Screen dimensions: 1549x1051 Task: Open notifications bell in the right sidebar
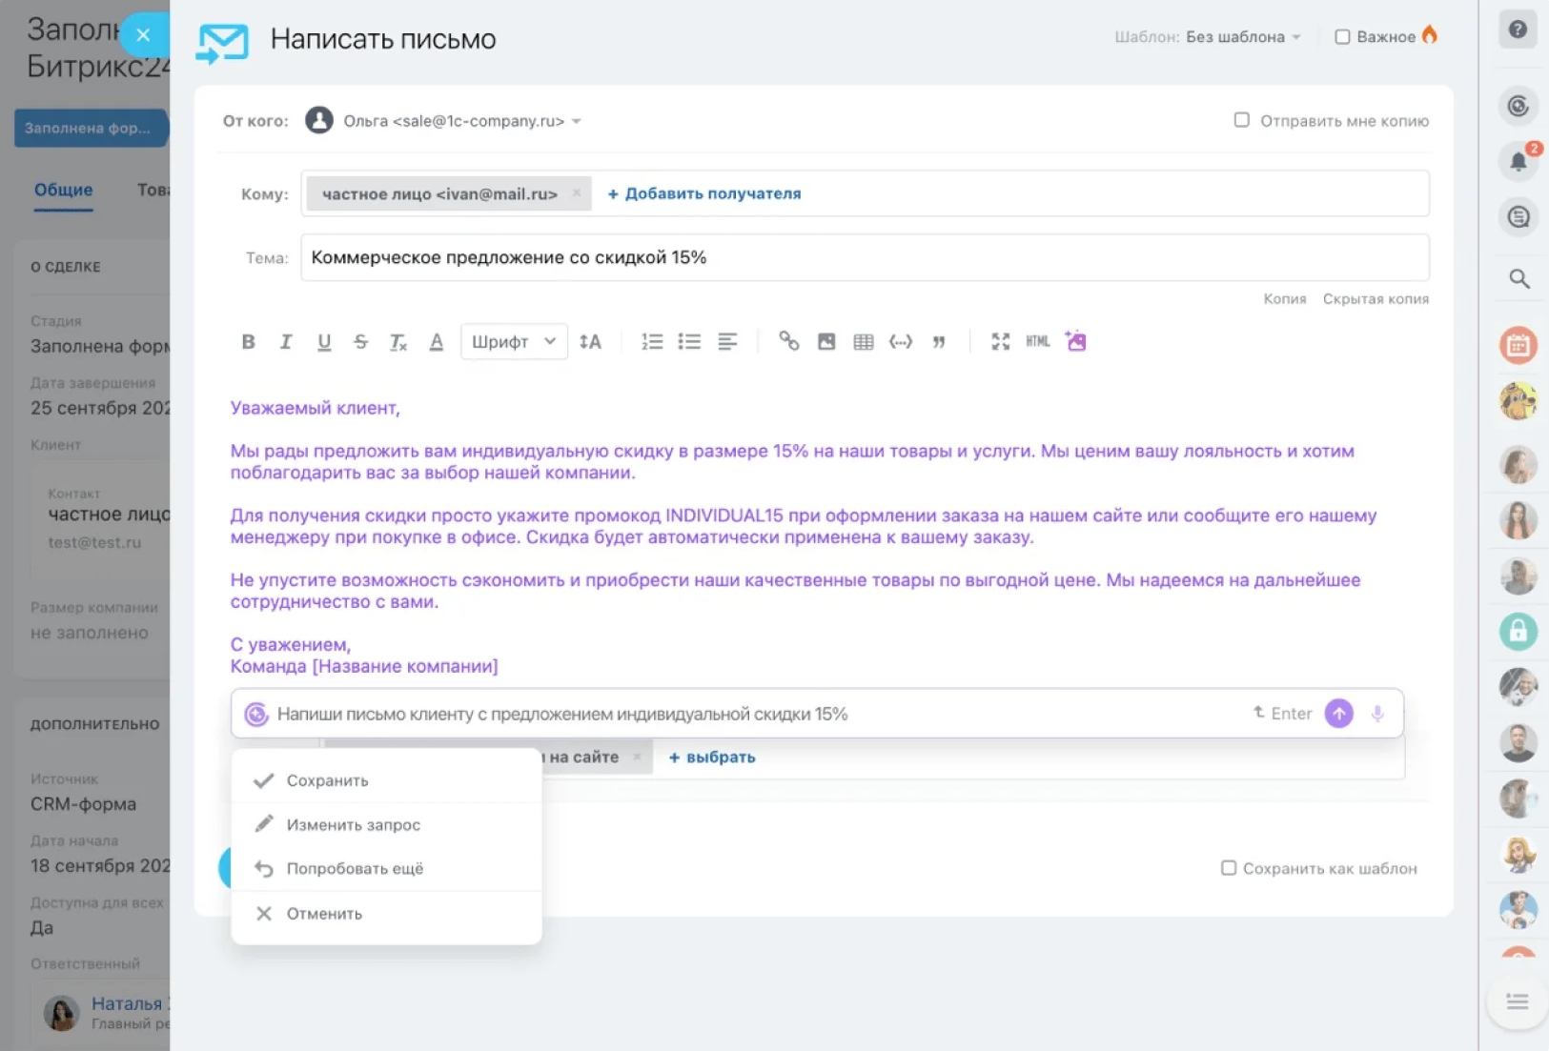click(x=1518, y=161)
